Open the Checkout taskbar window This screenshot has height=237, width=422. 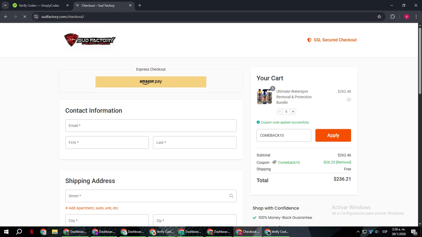pyautogui.click(x=248, y=232)
